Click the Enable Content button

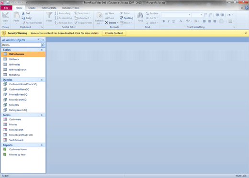point(114,33)
